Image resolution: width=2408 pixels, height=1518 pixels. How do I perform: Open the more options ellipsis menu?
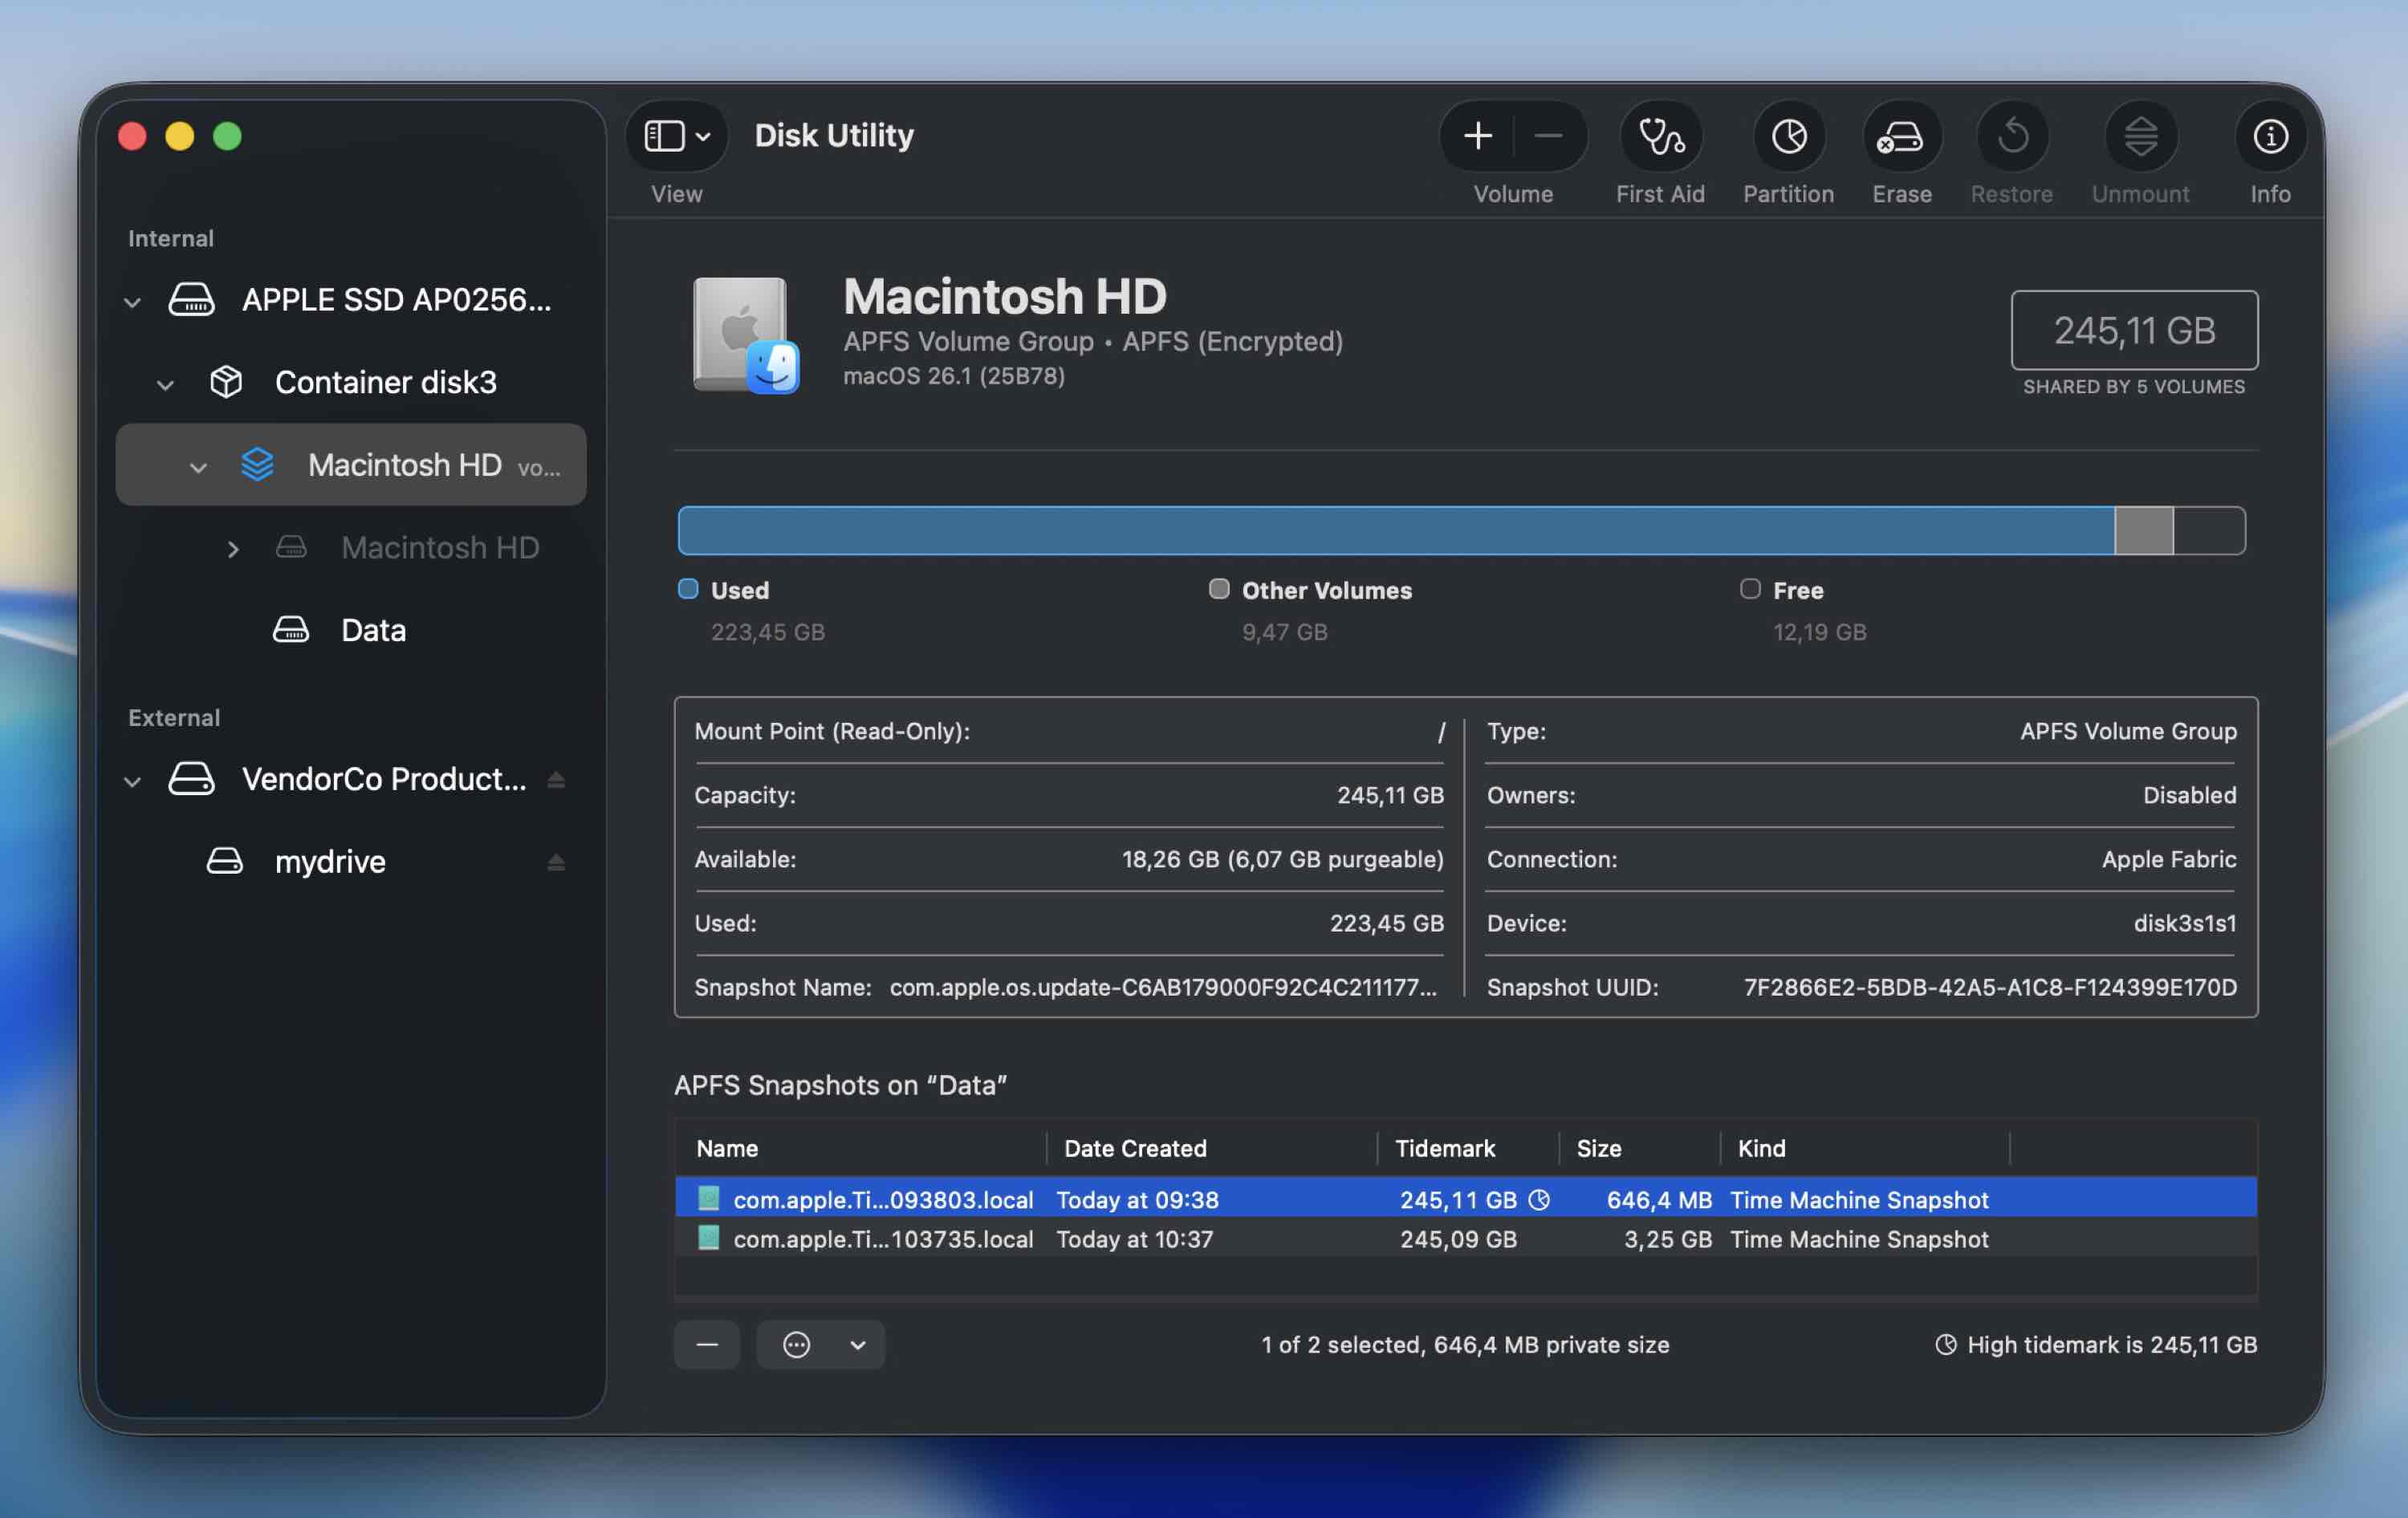click(x=796, y=1344)
